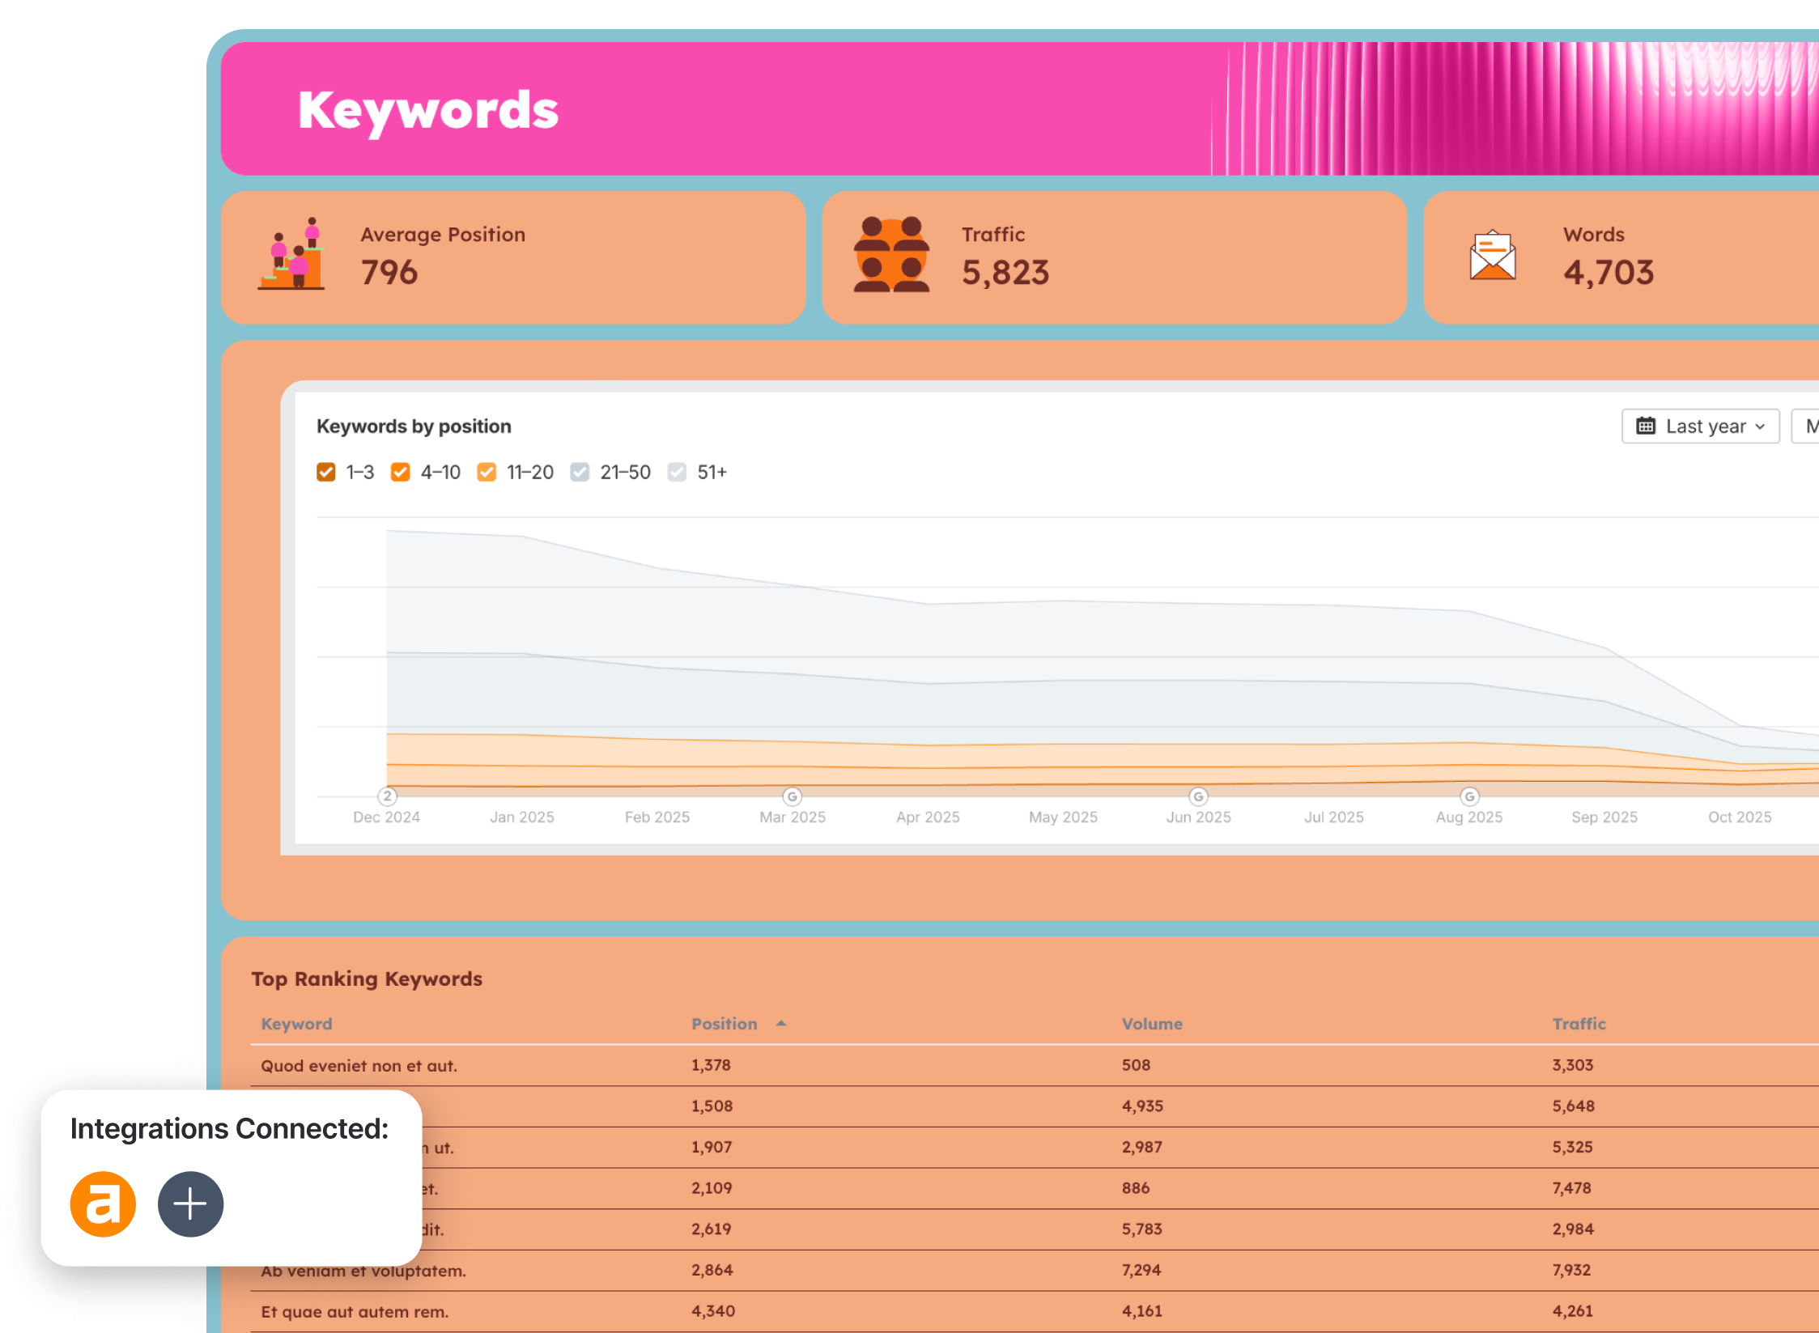Click the G marker near Mar 2025

pyautogui.click(x=792, y=796)
